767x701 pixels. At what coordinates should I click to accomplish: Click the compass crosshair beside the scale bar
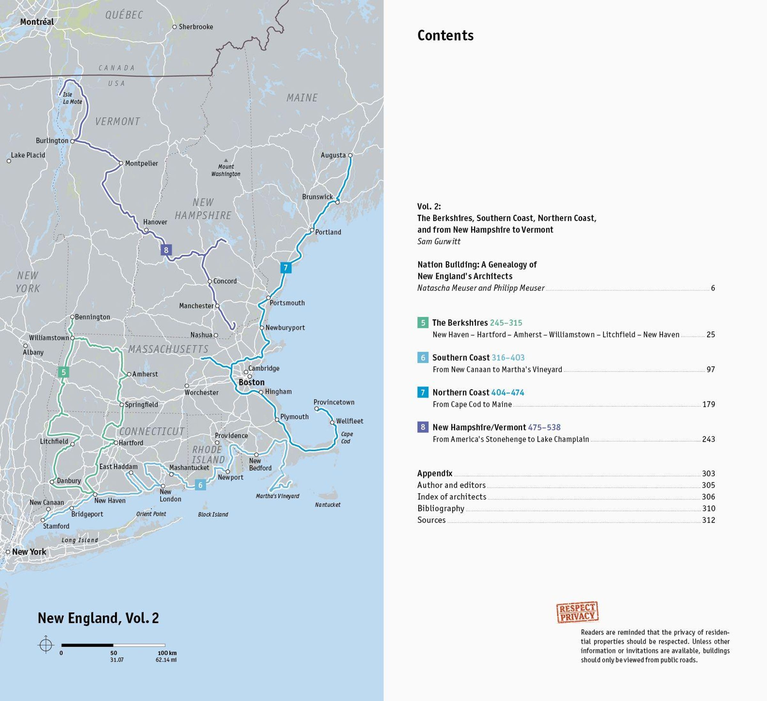(x=46, y=645)
